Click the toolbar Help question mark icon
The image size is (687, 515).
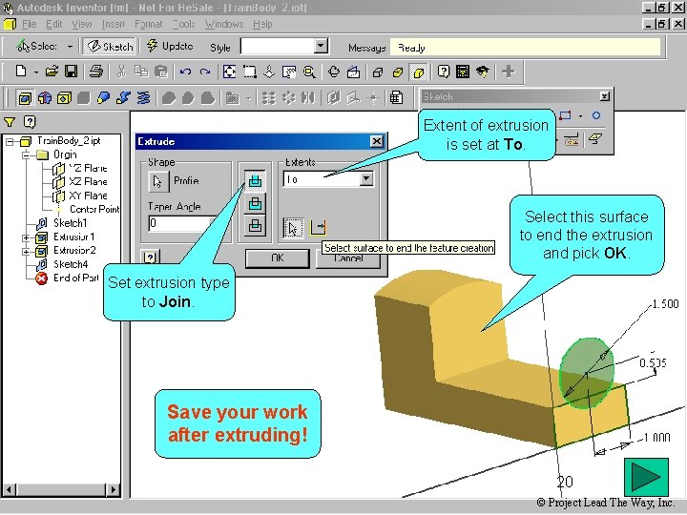pos(444,72)
